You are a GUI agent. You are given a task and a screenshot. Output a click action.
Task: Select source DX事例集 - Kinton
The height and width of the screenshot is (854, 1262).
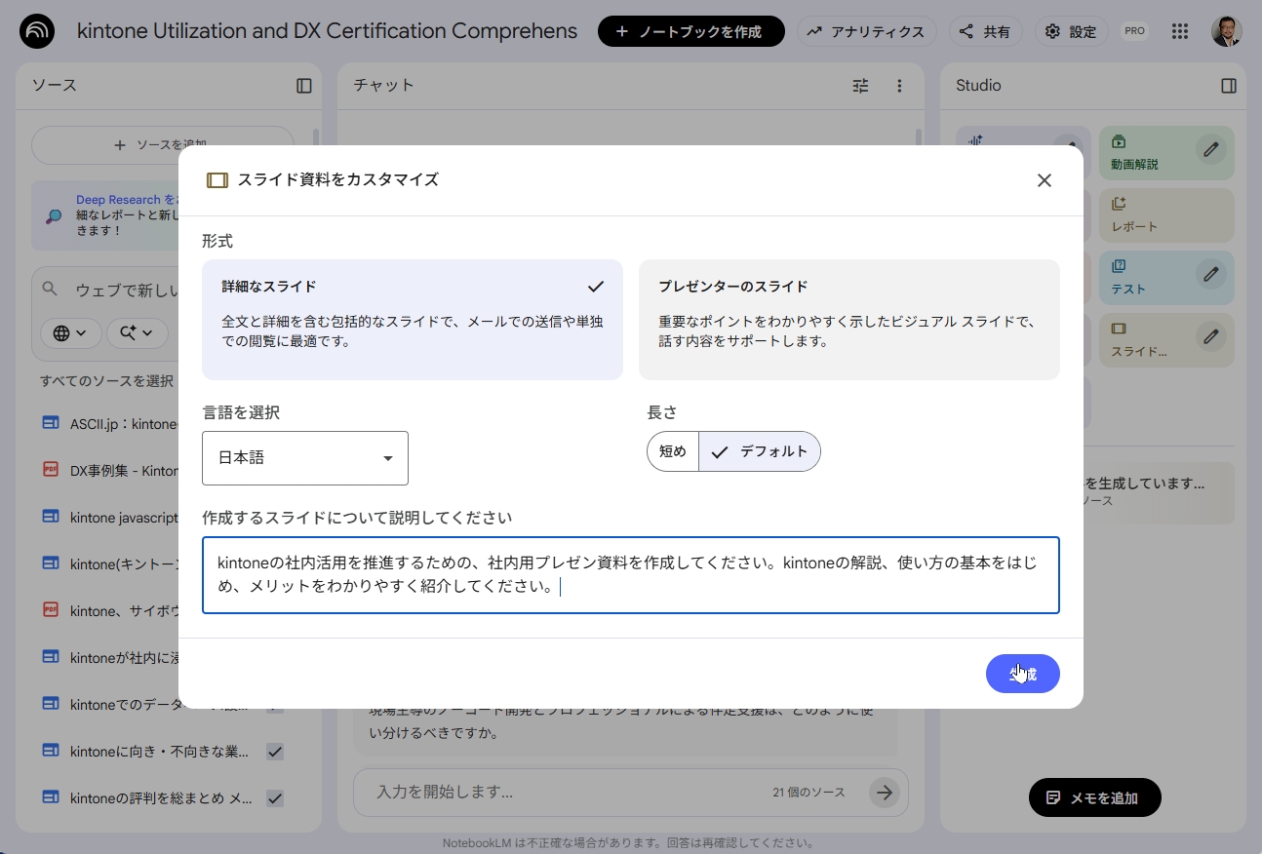click(124, 470)
